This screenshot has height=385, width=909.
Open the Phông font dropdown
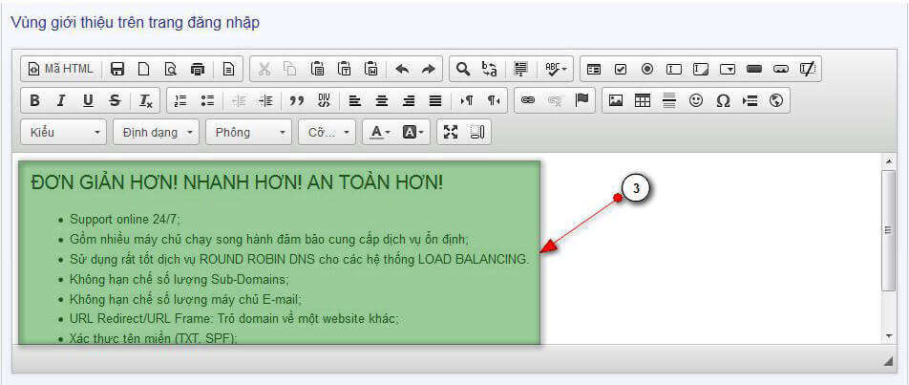pos(249,132)
